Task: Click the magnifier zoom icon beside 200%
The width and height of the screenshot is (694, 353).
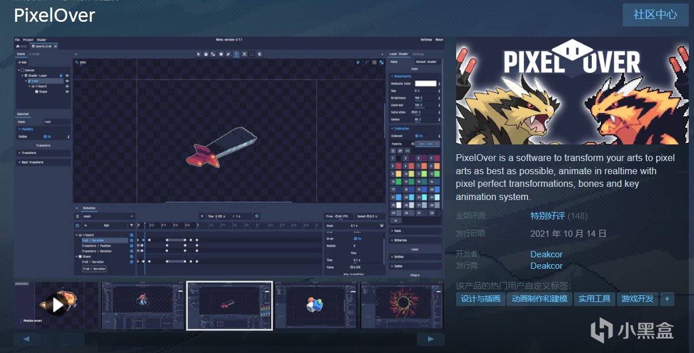Action: pyautogui.click(x=77, y=62)
